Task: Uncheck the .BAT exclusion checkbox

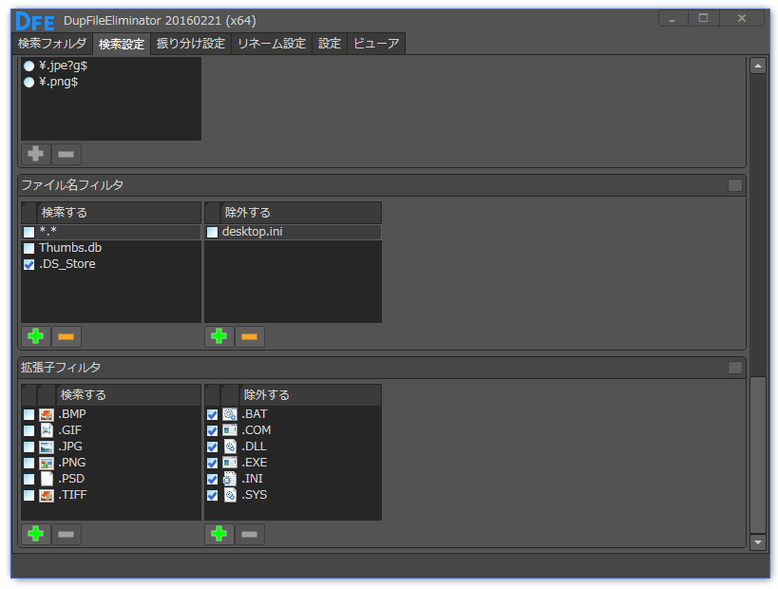Action: coord(213,414)
